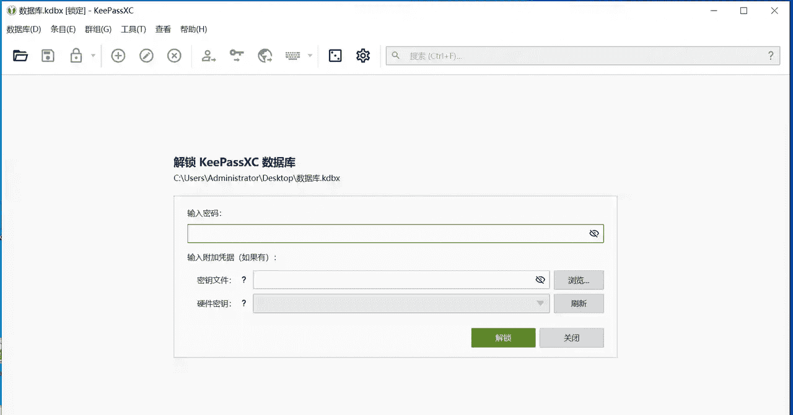Open the password generator
The width and height of the screenshot is (793, 415).
[335, 56]
